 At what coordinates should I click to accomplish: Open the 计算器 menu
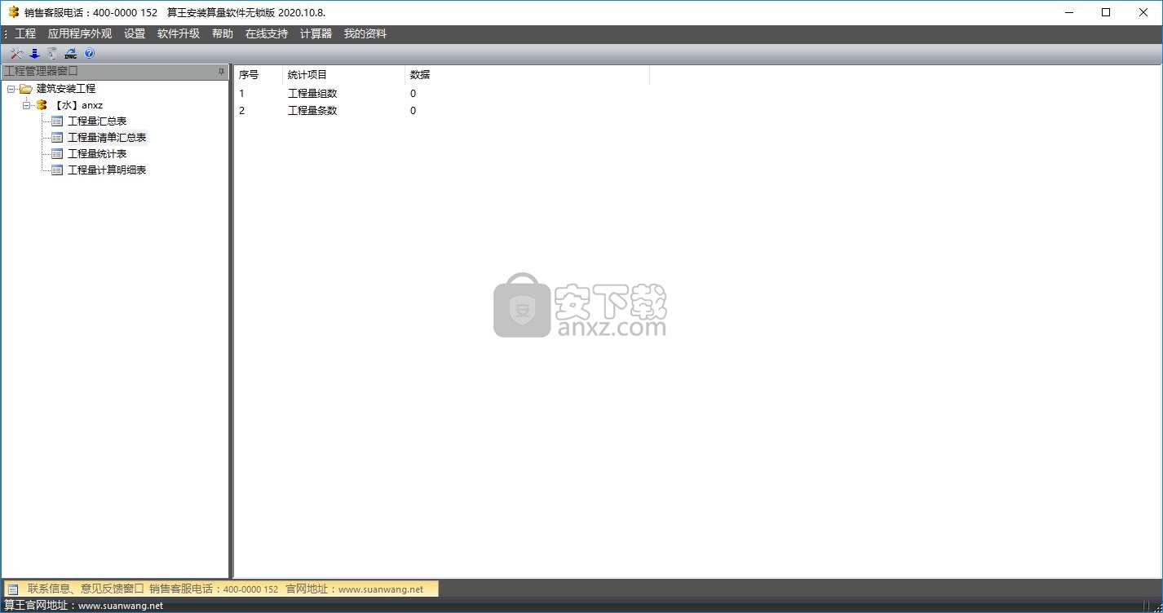[316, 33]
